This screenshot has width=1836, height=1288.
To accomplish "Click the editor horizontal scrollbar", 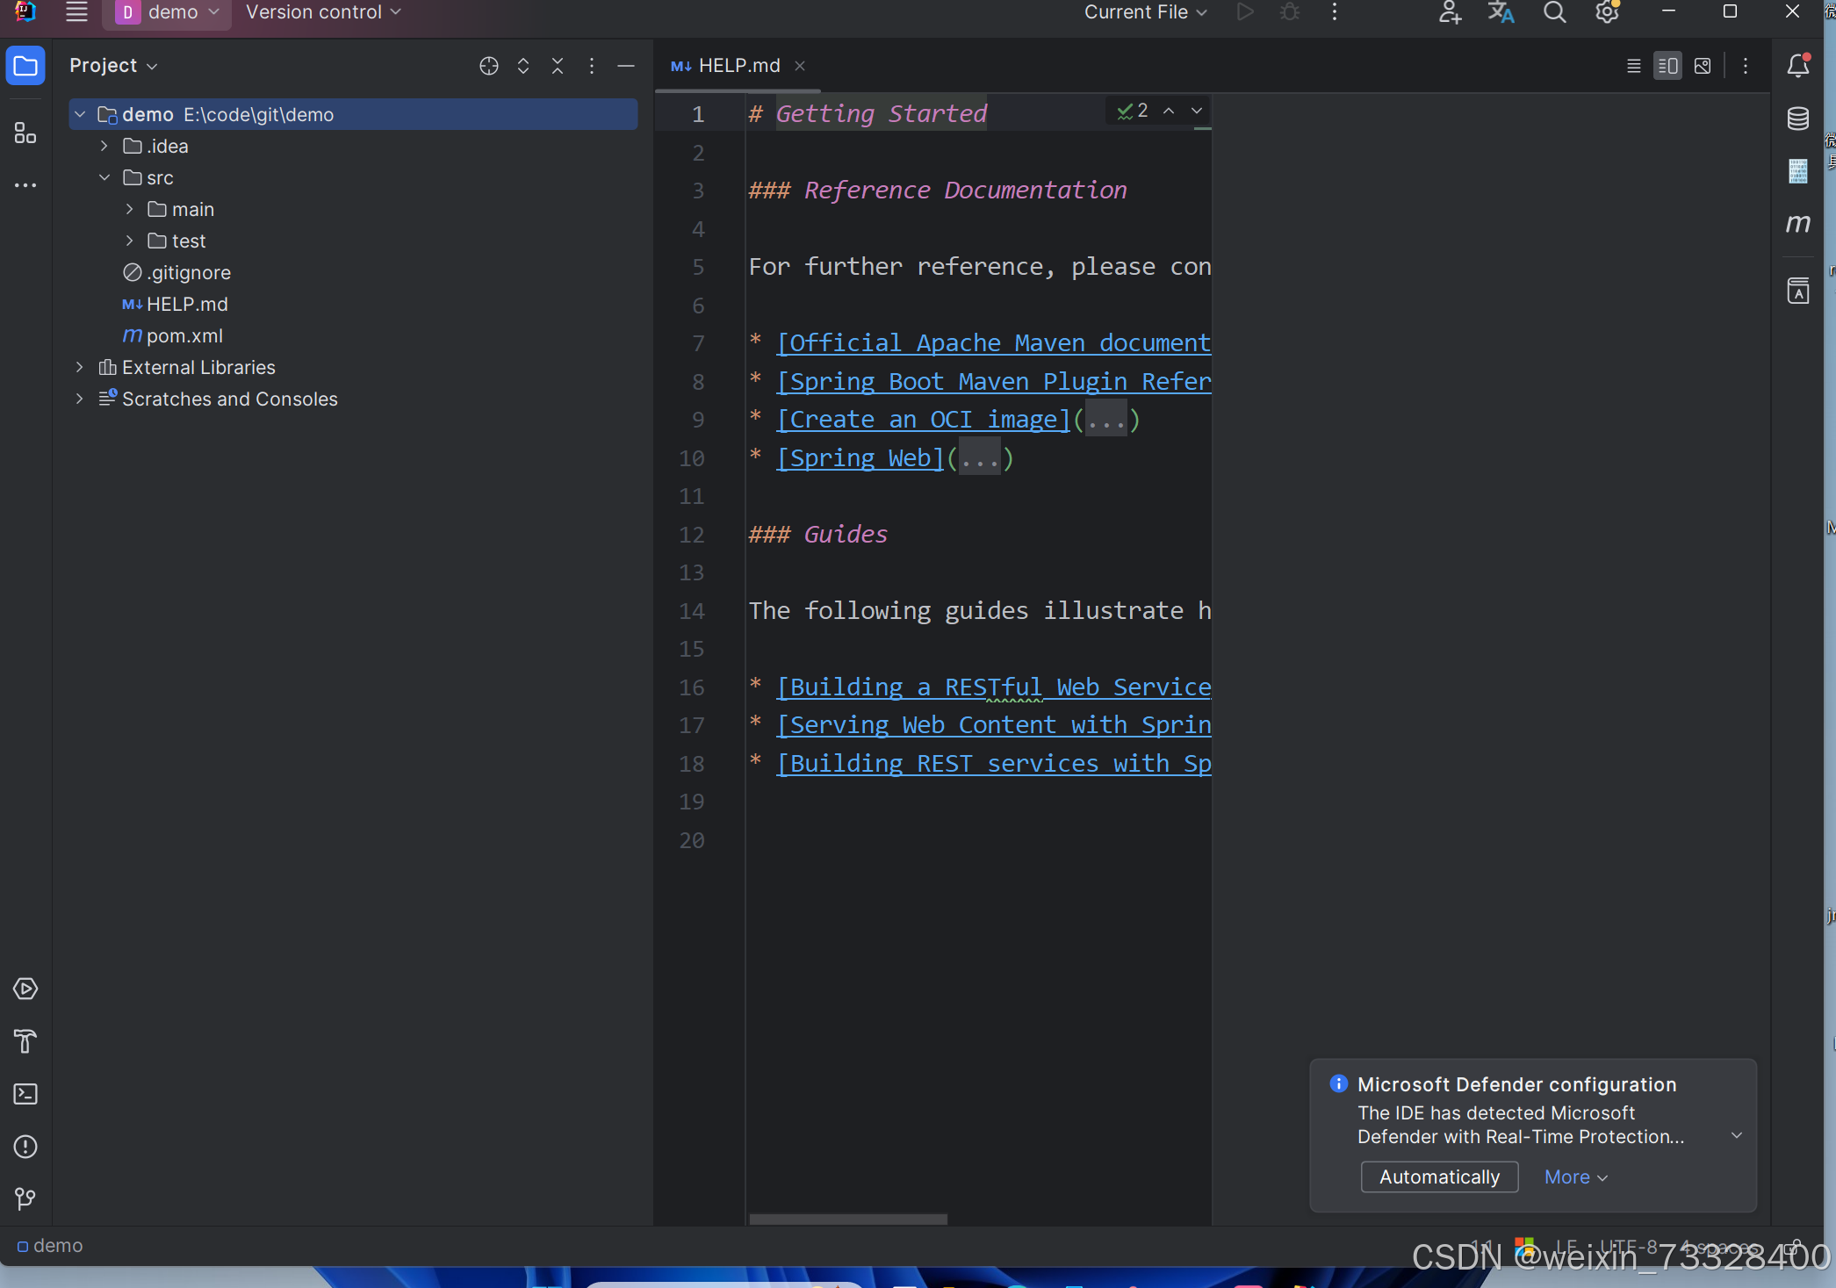I will pyautogui.click(x=847, y=1220).
